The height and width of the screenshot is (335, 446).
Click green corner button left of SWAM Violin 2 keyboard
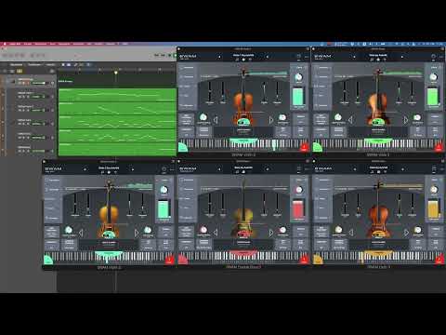point(183,148)
